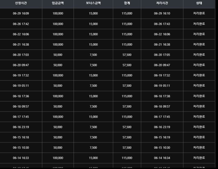Click processing time 06-15 16:19 cell
218x169 pixels.
pyautogui.click(x=162, y=137)
